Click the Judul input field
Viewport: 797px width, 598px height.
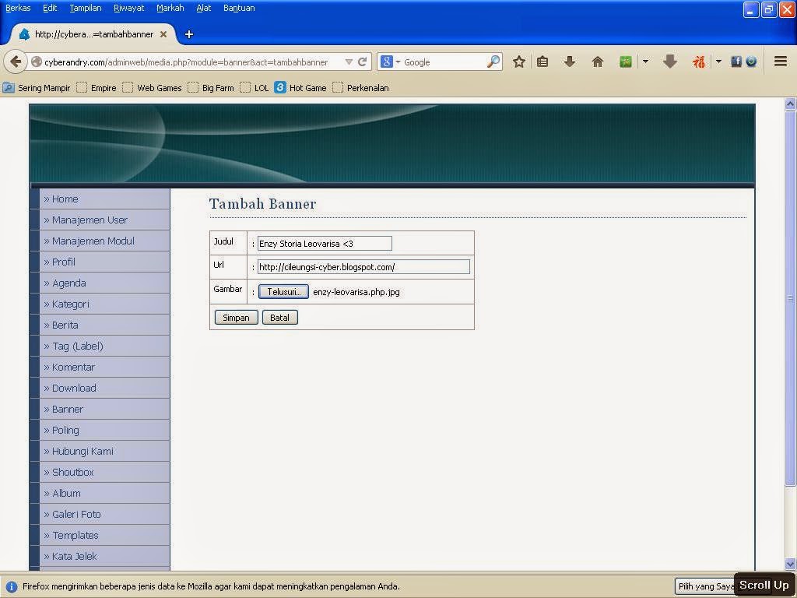pyautogui.click(x=325, y=244)
